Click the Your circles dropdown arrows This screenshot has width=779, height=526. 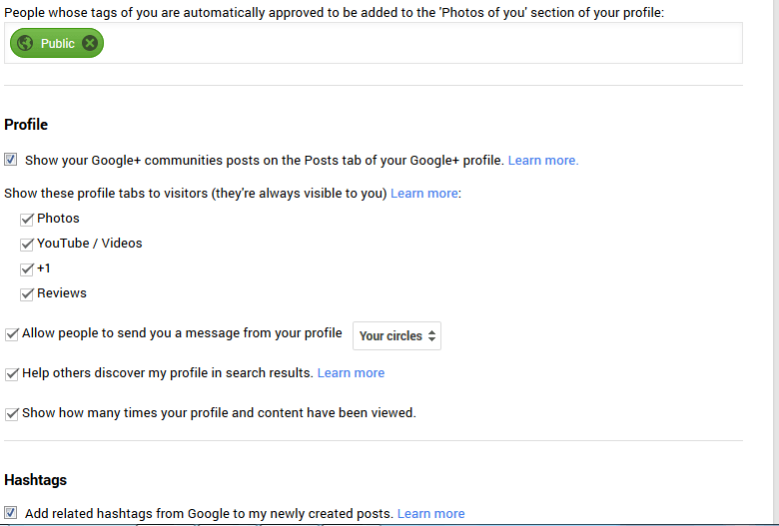(431, 335)
